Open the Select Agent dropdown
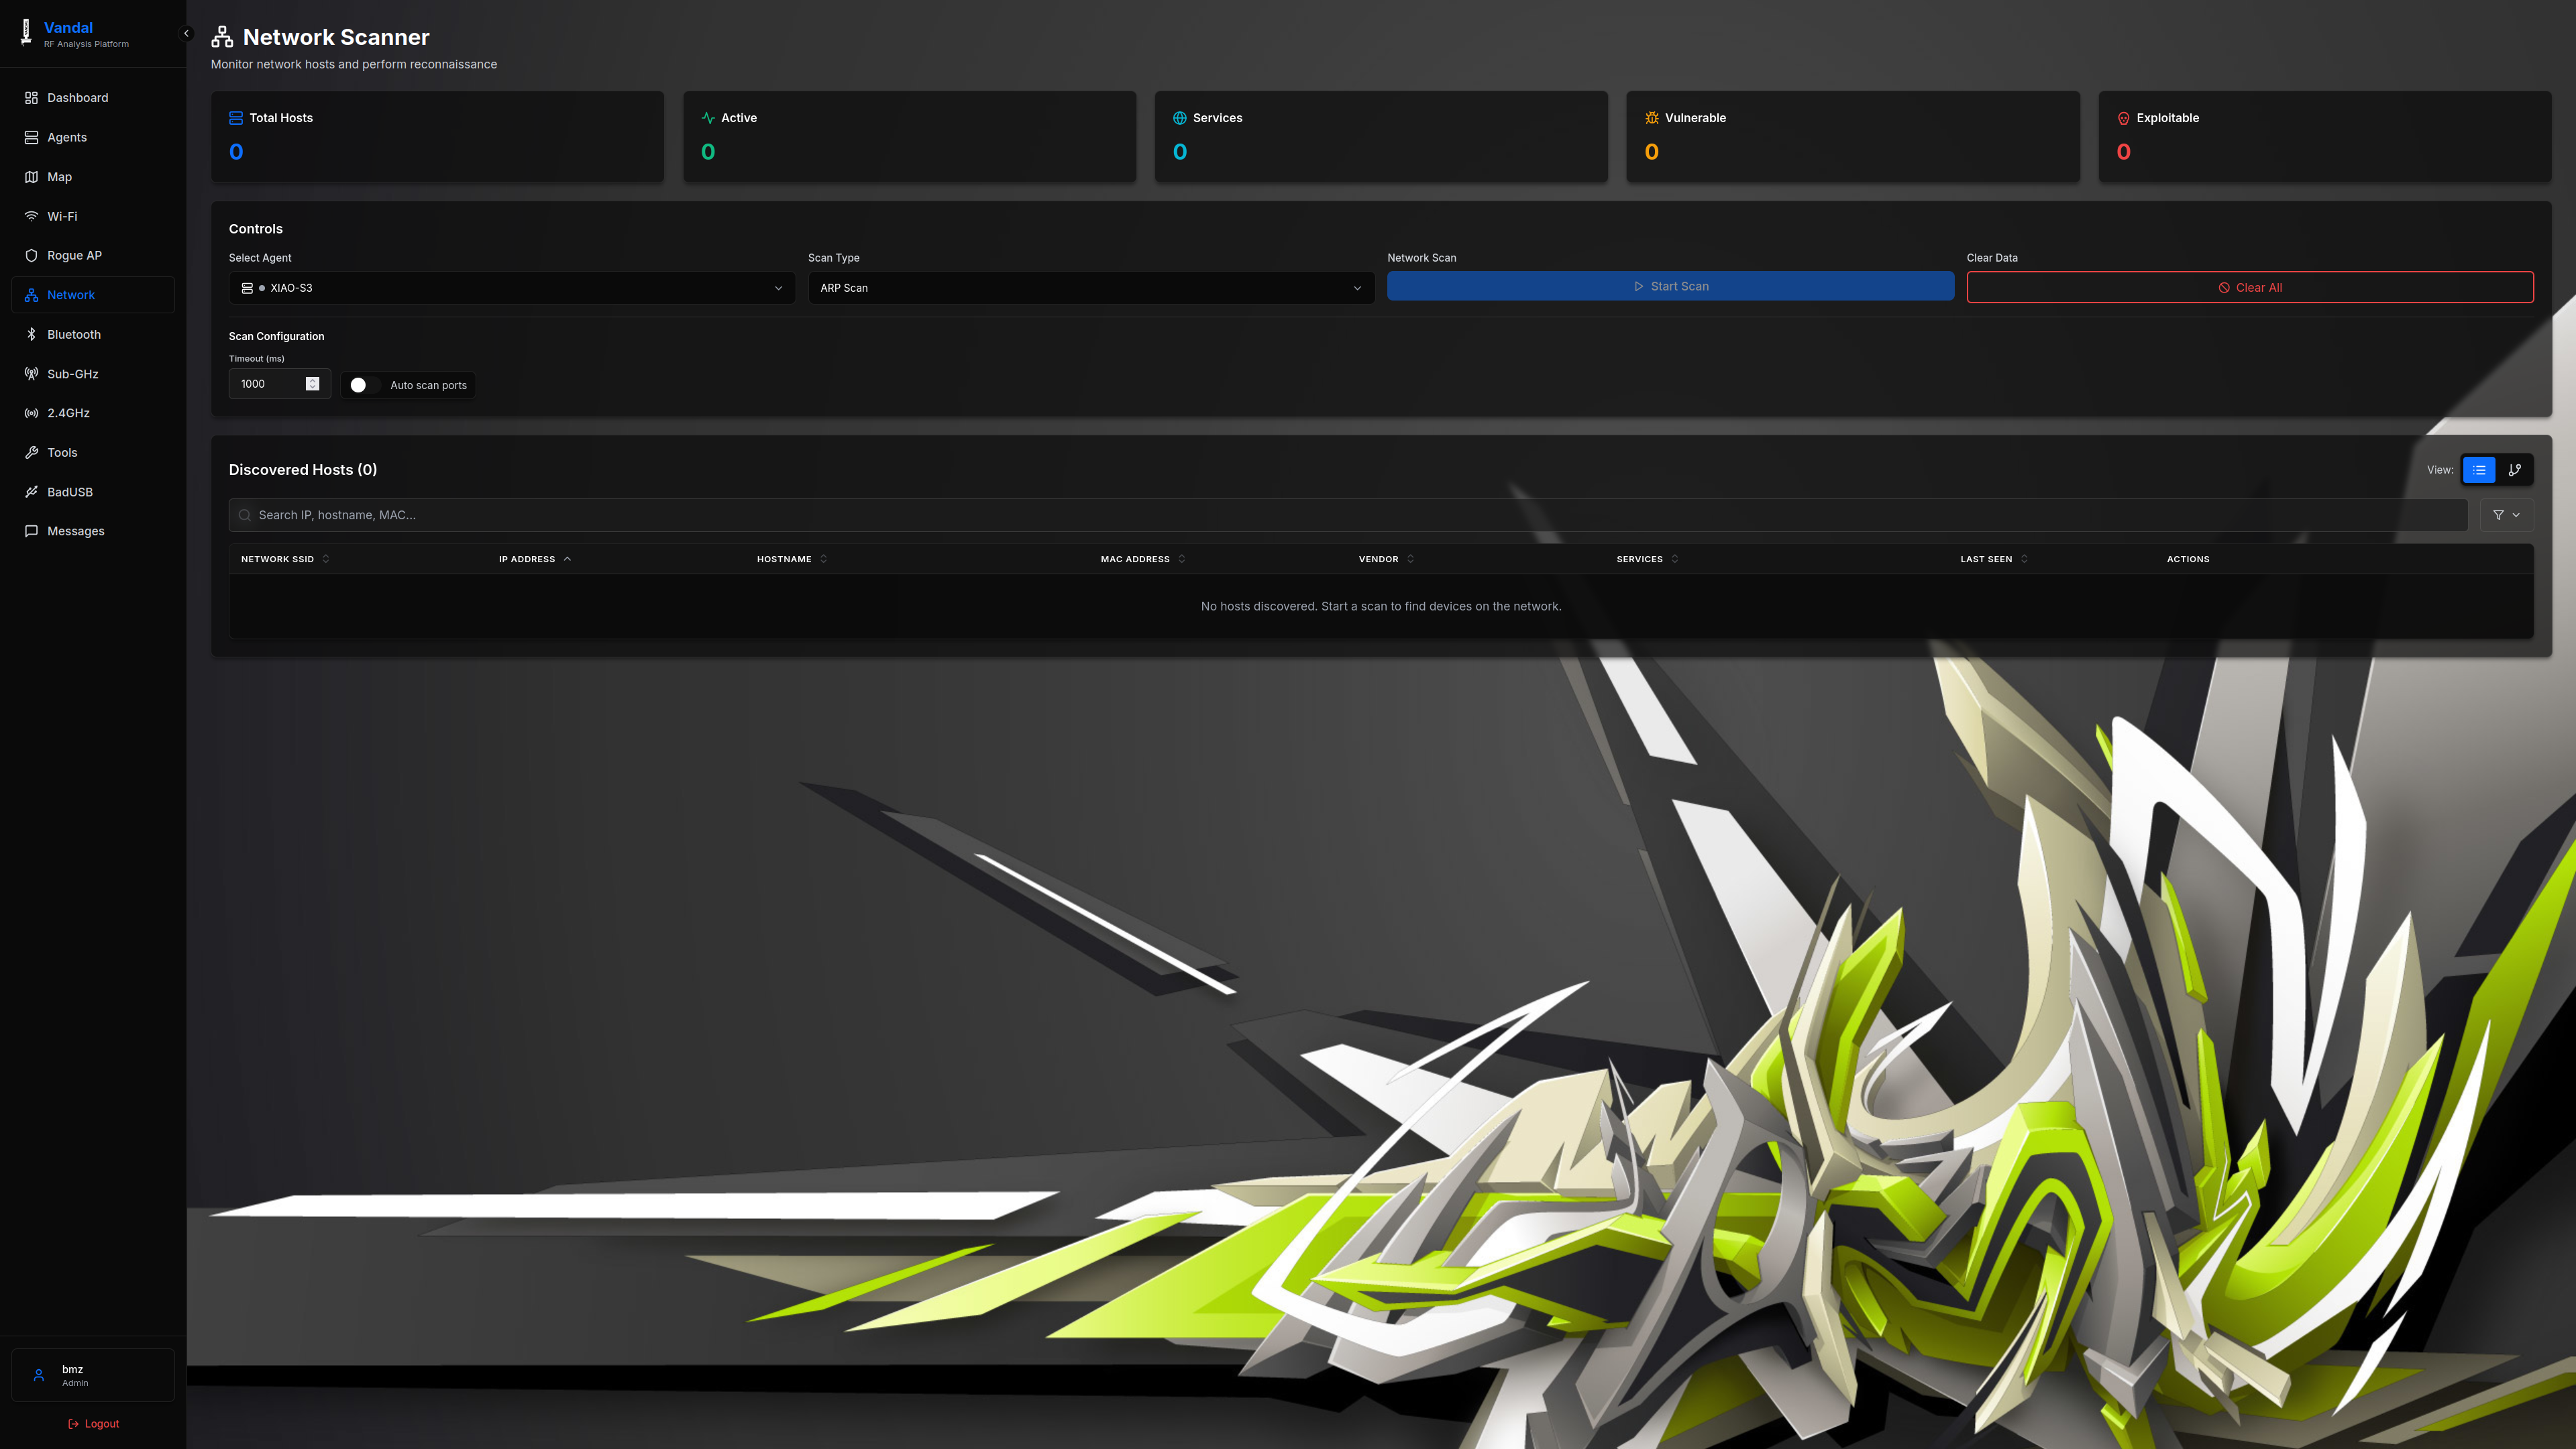This screenshot has height=1449, width=2576. point(511,288)
